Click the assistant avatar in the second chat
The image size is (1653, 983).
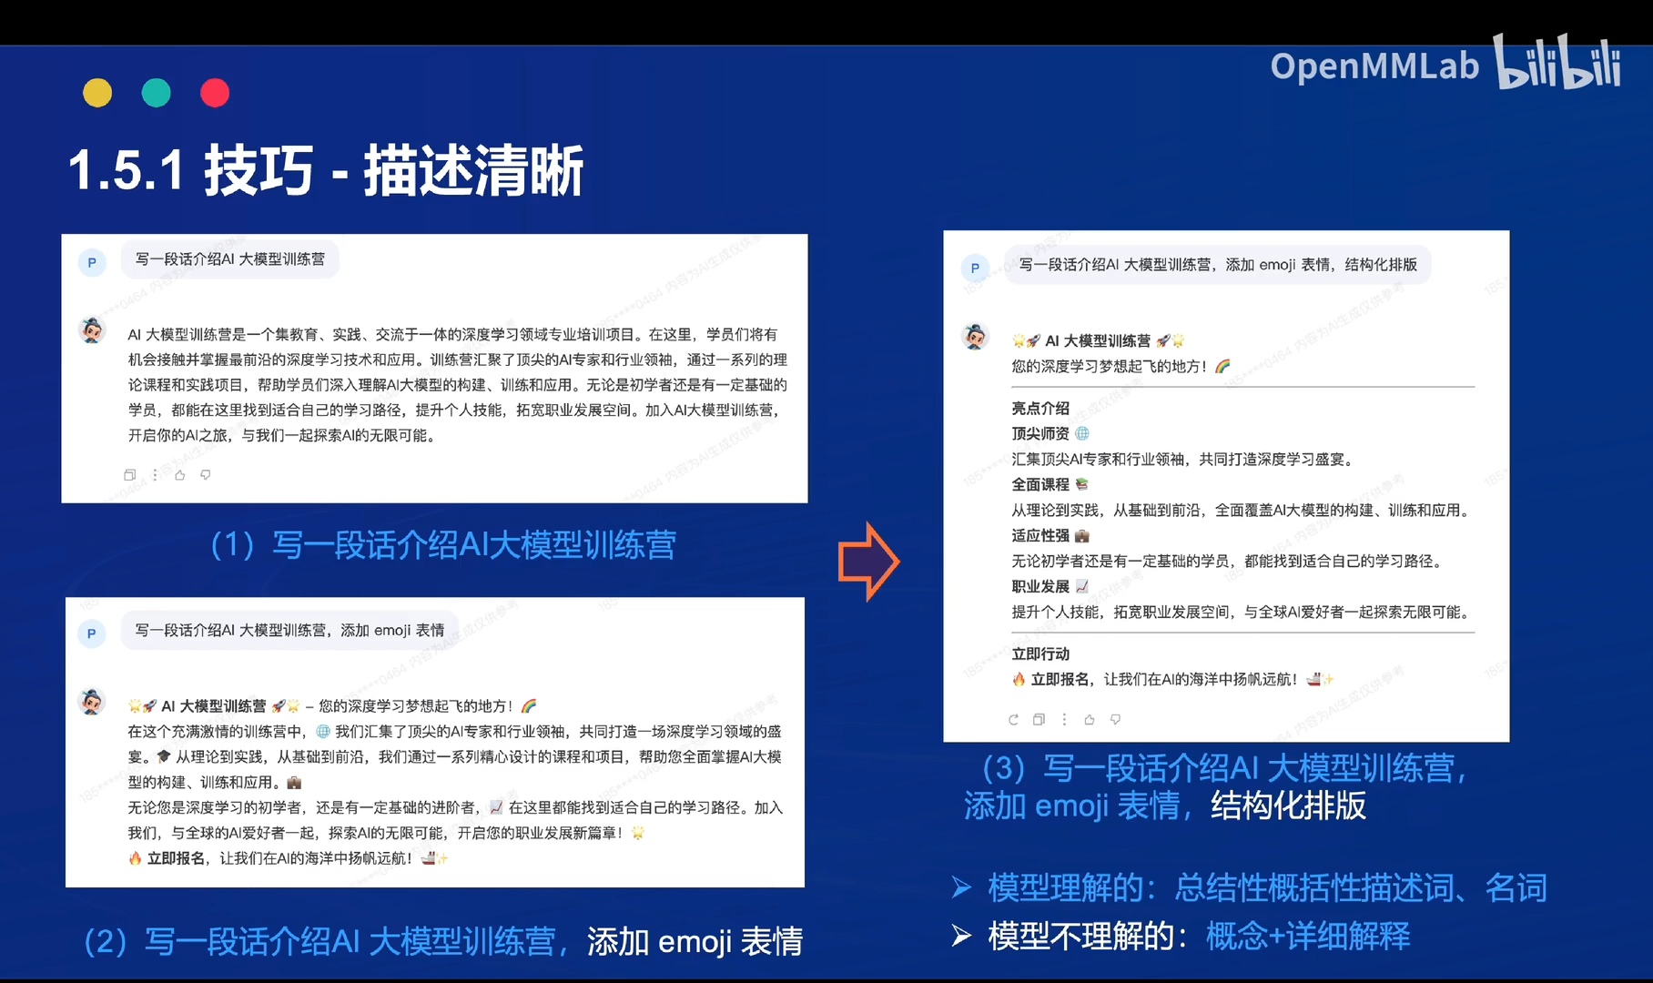91,703
